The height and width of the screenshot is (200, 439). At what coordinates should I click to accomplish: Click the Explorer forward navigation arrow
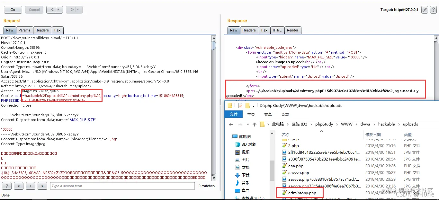[x=240, y=124]
